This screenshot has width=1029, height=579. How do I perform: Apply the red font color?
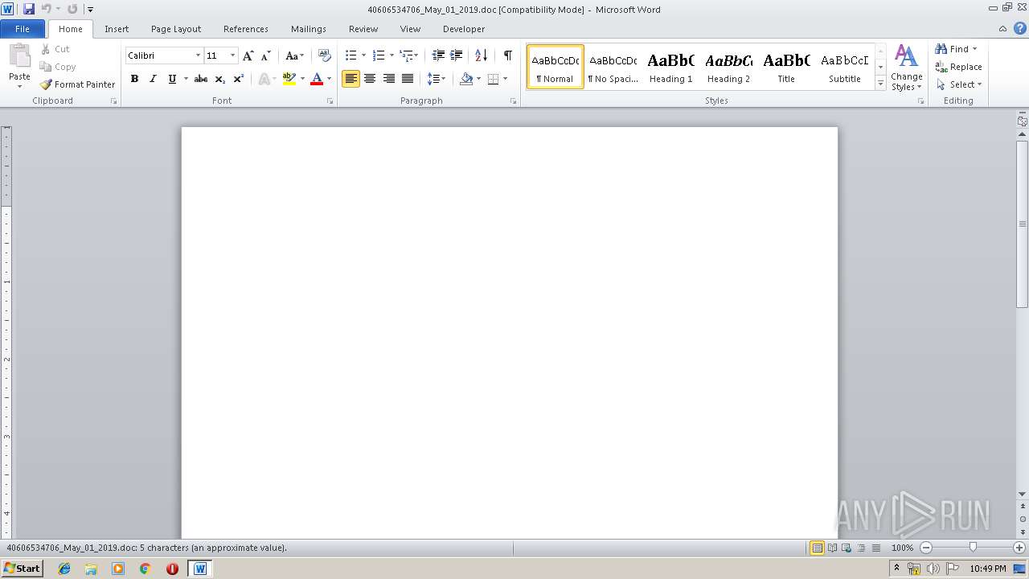(x=317, y=79)
